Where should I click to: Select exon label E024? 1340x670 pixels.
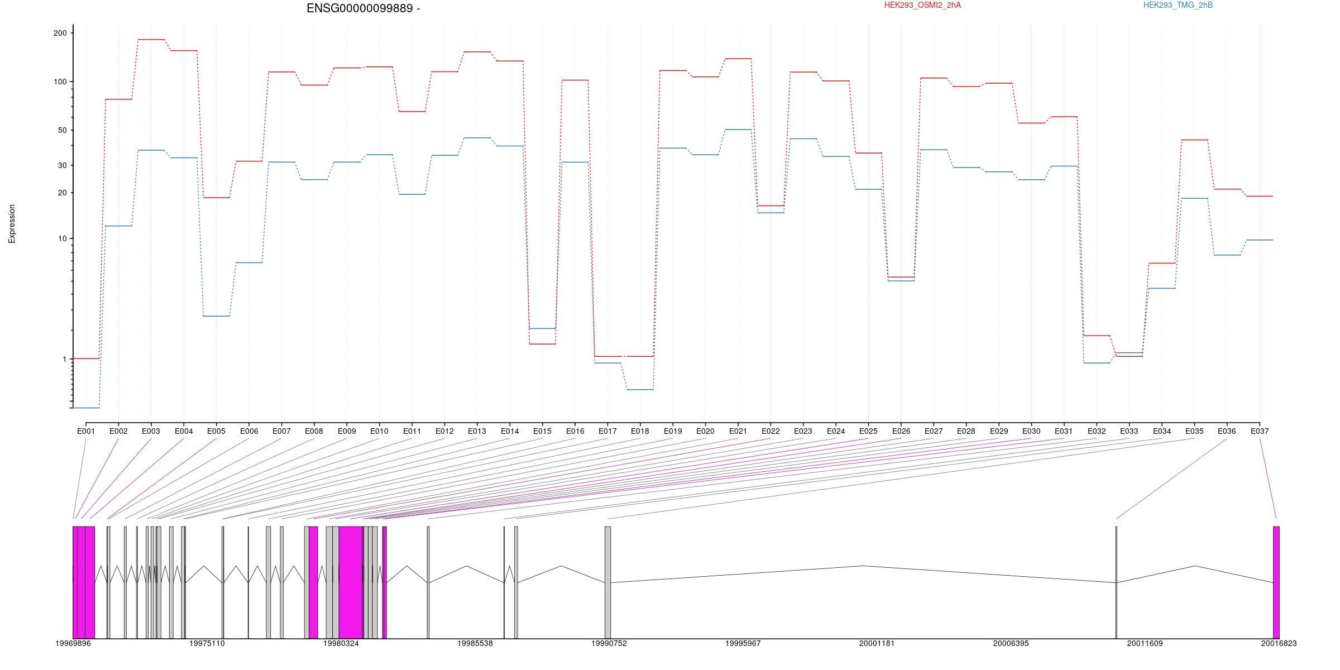(x=836, y=432)
